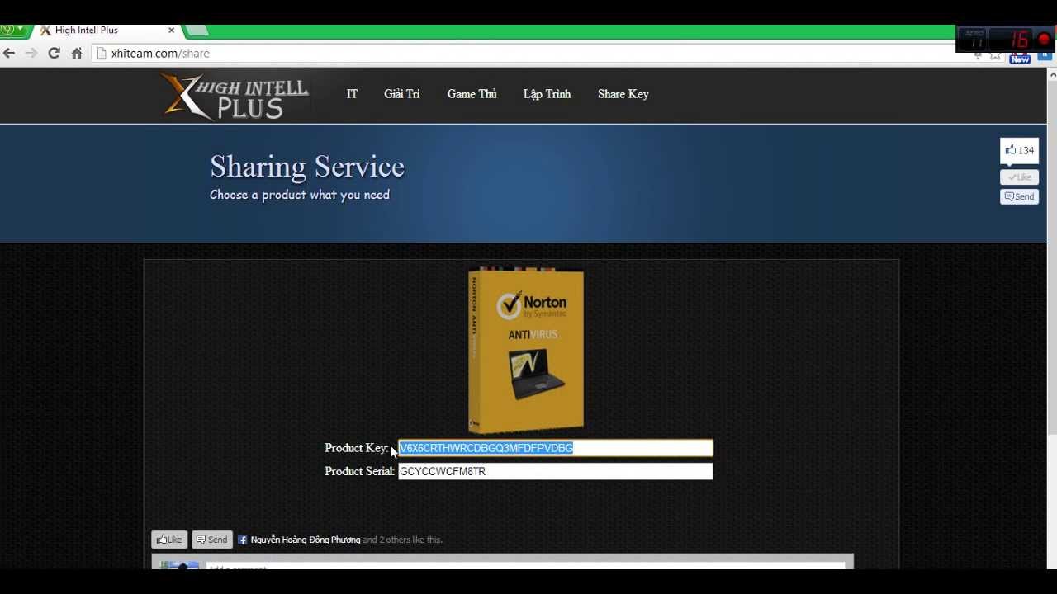Click the Like button above comments
The height and width of the screenshot is (594, 1057).
point(169,540)
